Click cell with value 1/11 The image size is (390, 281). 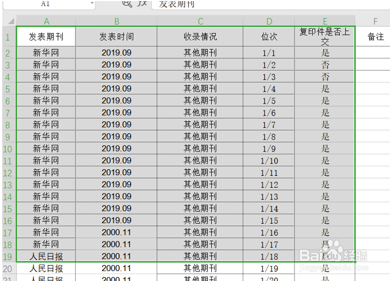point(269,172)
